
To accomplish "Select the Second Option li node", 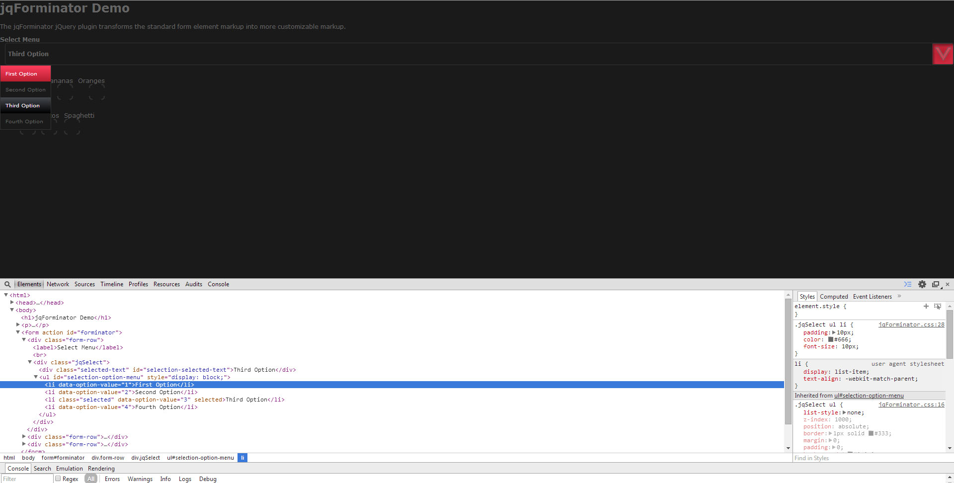I will [x=121, y=392].
